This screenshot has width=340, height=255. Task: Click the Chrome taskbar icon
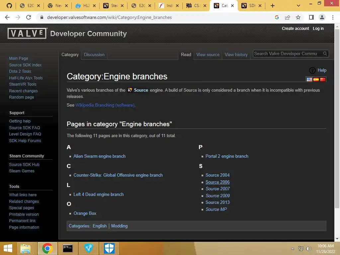coord(47,248)
